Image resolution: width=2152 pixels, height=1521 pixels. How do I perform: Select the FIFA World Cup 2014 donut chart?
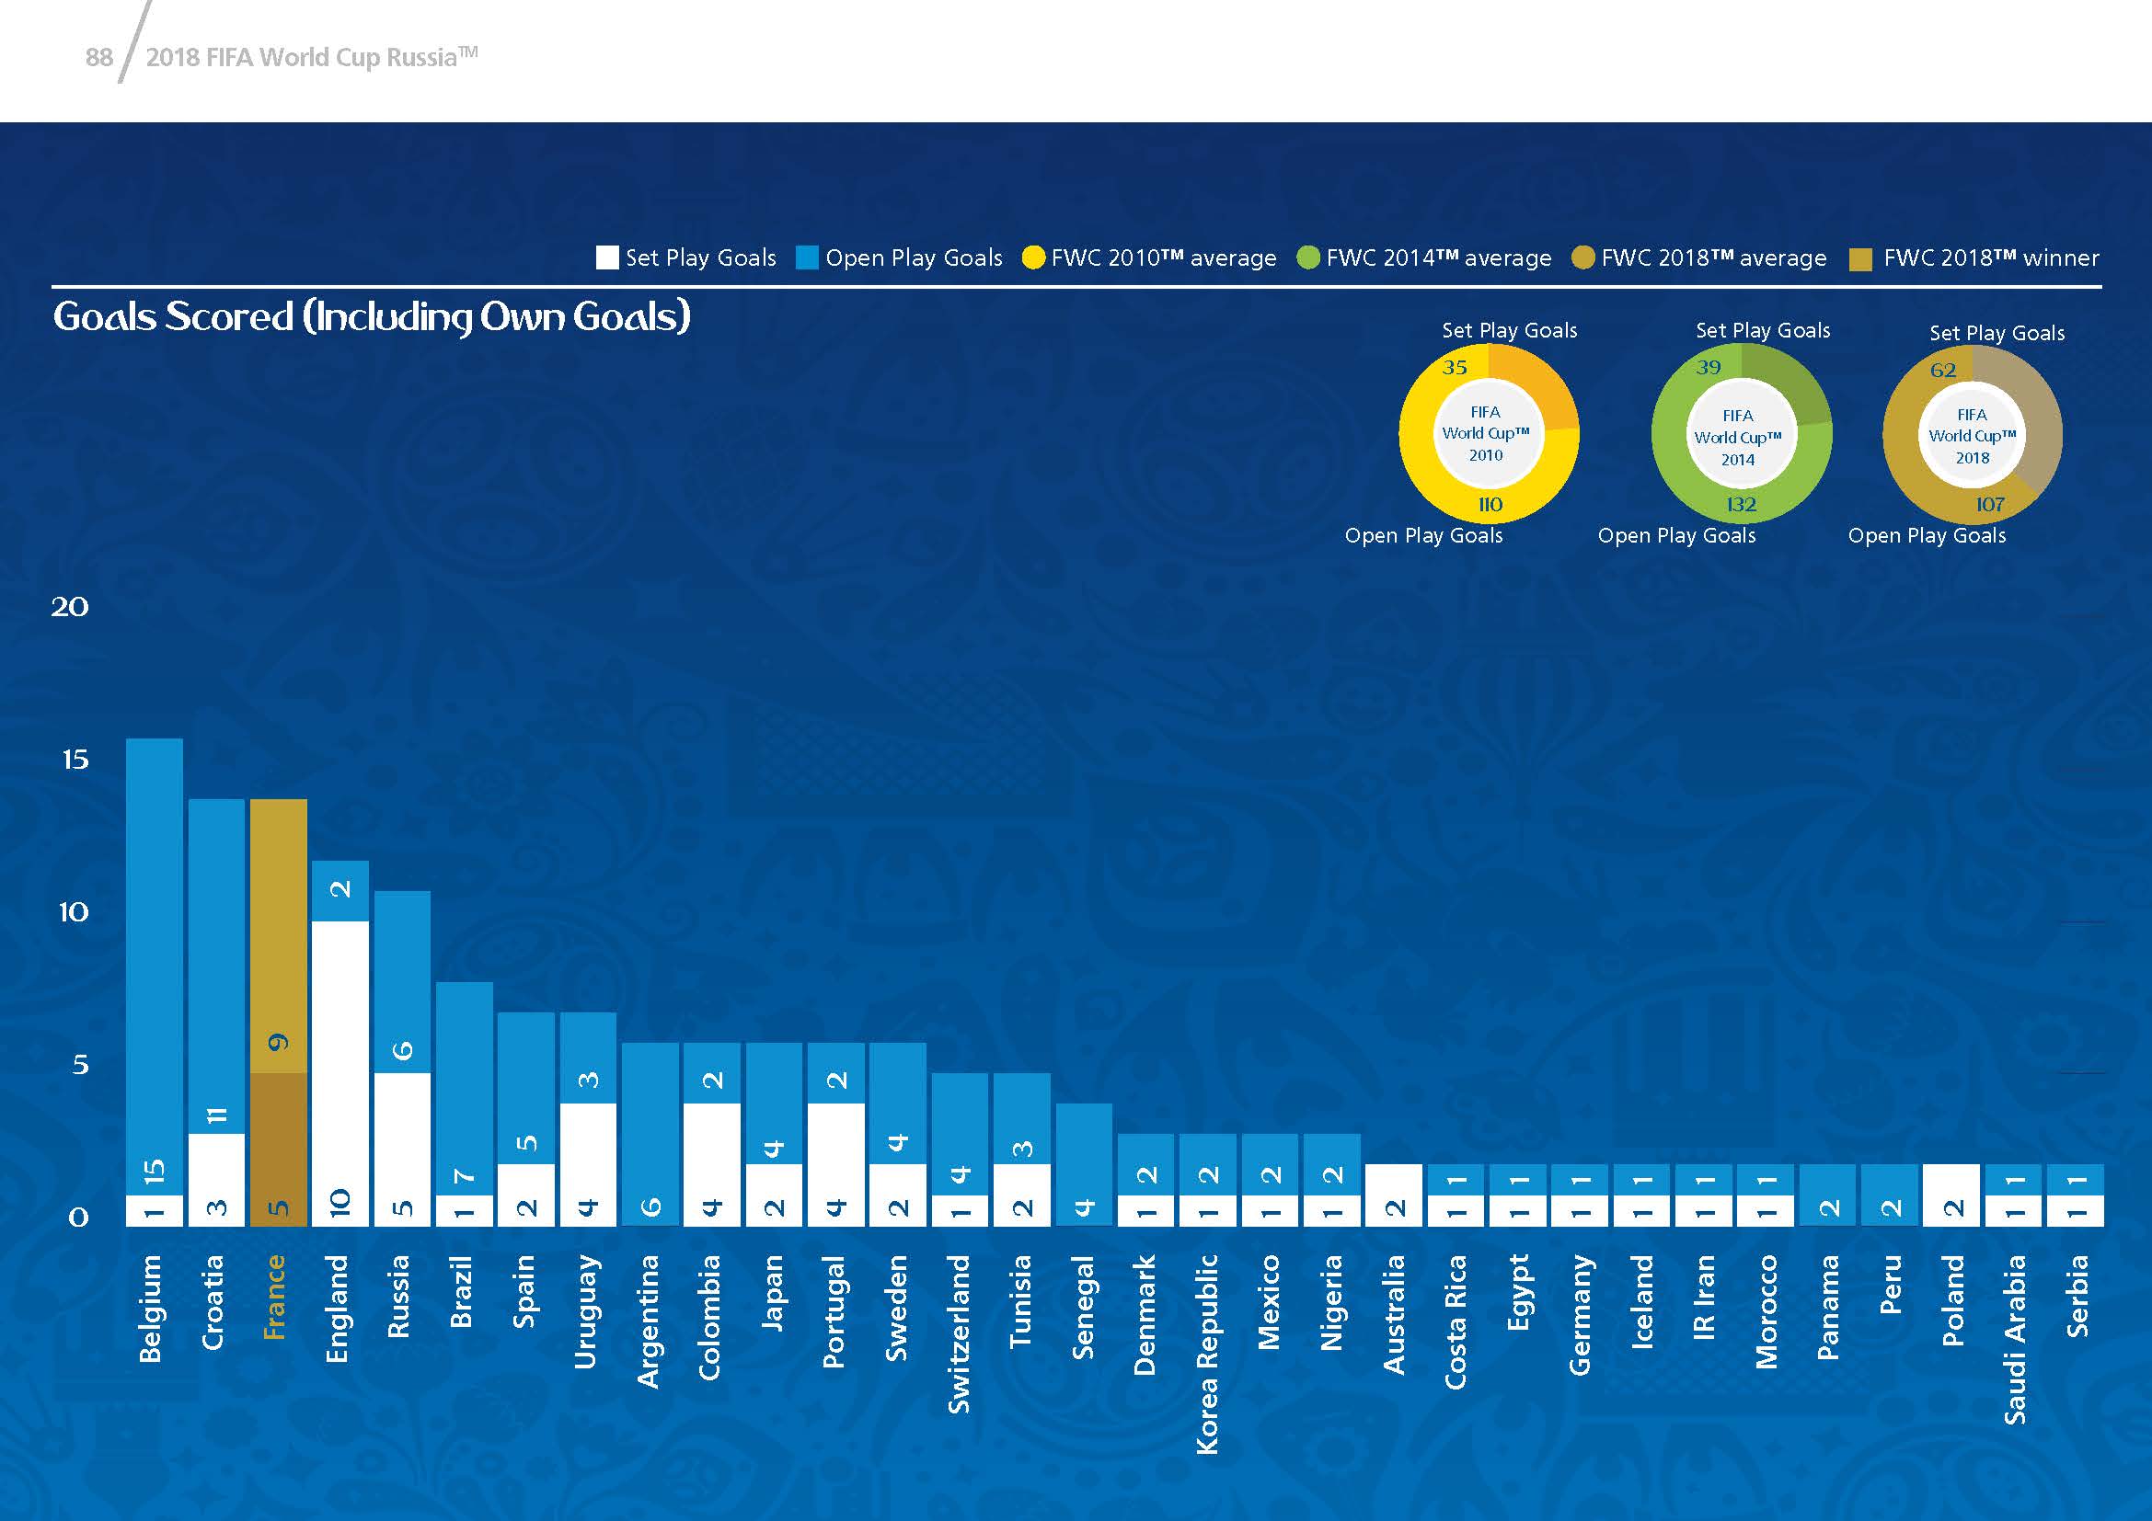point(1741,436)
